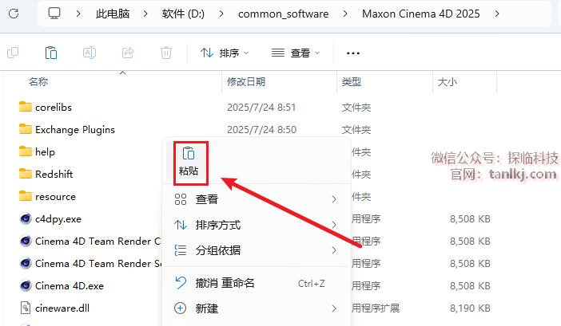Click the Share icon in toolbar
The height and width of the screenshot is (326, 561).
128,53
